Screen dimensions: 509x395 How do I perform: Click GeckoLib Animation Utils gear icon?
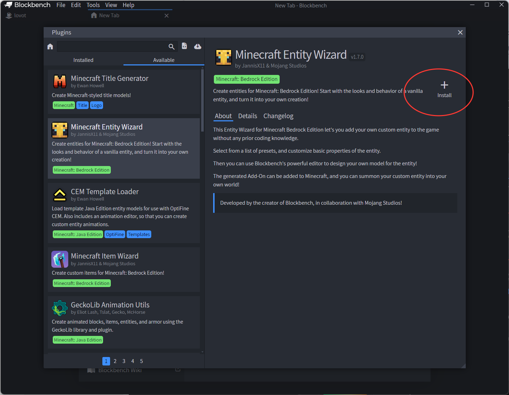60,308
